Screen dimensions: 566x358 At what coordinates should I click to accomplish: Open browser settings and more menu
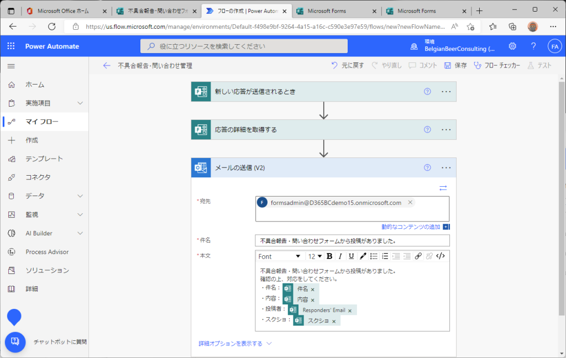553,27
